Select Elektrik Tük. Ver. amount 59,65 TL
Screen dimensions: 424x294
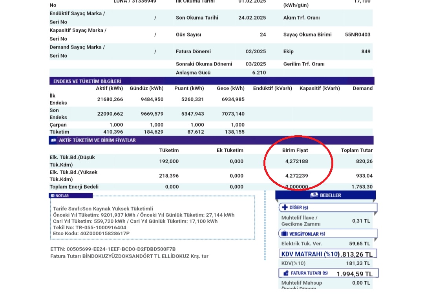(x=359, y=243)
